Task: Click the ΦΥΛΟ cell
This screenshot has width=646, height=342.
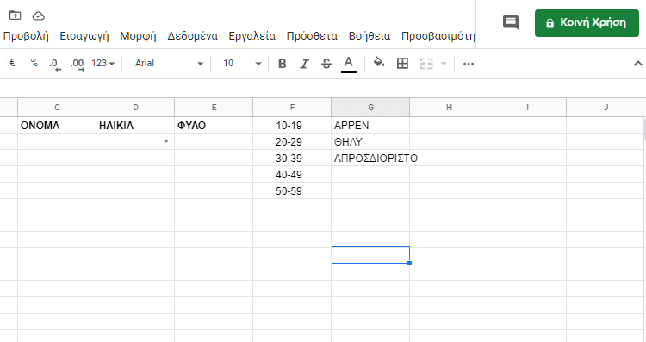Action: [x=214, y=125]
